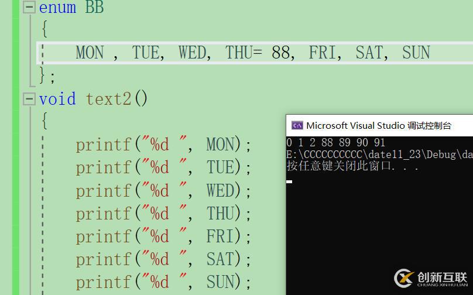Image resolution: width=473 pixels, height=295 pixels.
Task: Click printf on the THU line
Action: pyautogui.click(x=104, y=214)
